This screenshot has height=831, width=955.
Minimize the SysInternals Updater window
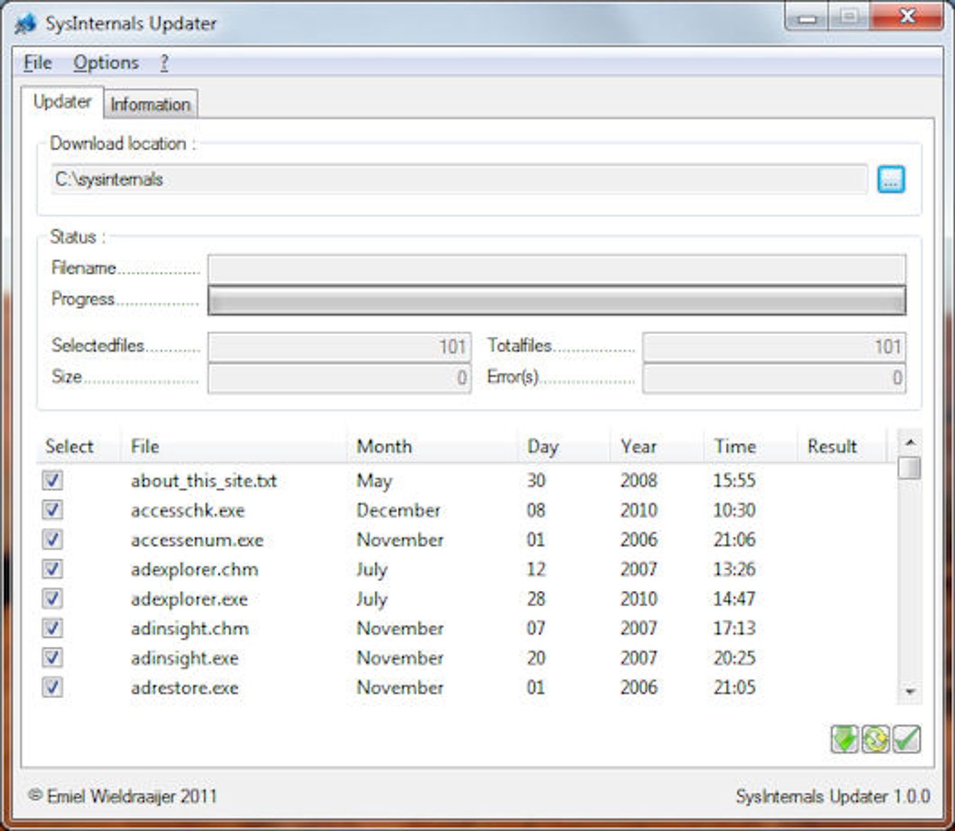[x=807, y=18]
